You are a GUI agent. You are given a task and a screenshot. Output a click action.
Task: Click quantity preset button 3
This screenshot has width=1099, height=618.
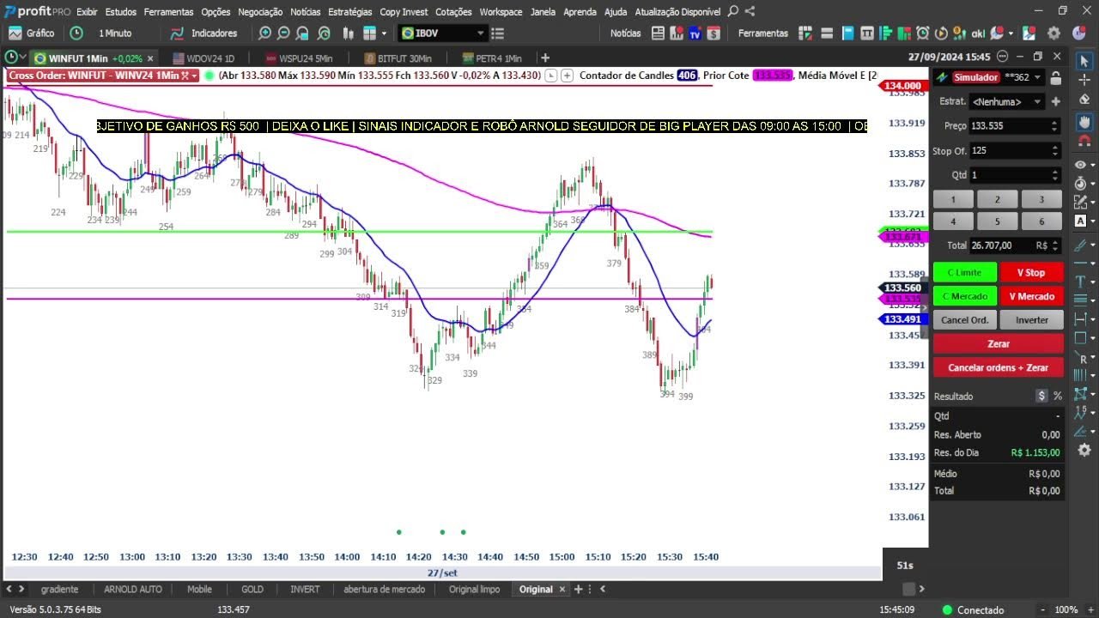1041,199
